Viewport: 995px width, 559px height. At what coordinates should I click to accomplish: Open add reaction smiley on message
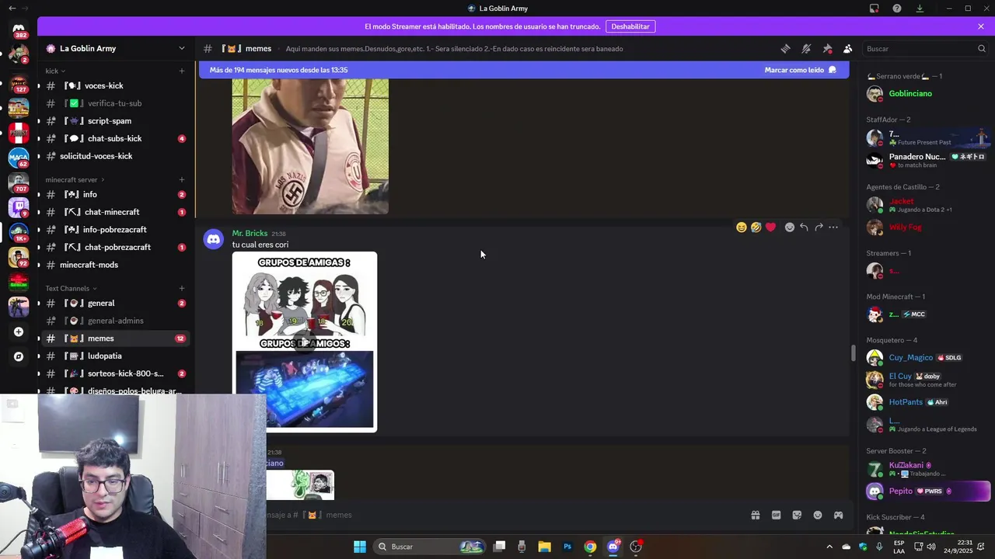(x=790, y=227)
